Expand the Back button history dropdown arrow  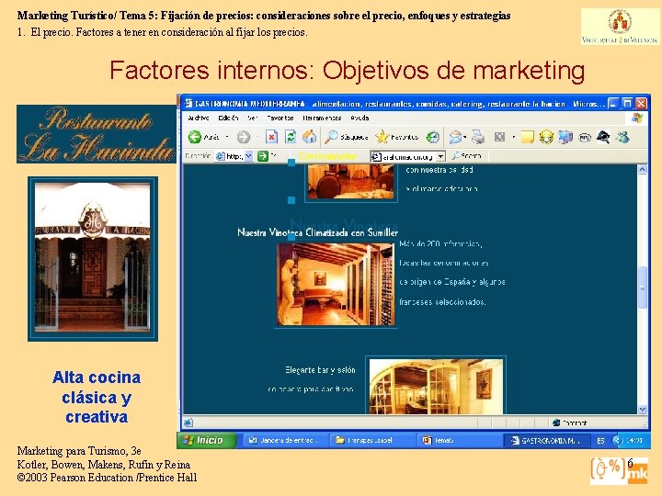[x=227, y=137]
